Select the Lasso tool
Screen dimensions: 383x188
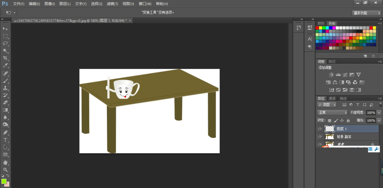5,44
